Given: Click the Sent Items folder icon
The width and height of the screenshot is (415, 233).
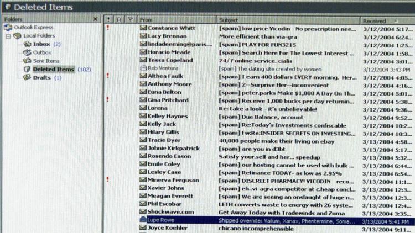Looking at the screenshot, I should pos(28,61).
